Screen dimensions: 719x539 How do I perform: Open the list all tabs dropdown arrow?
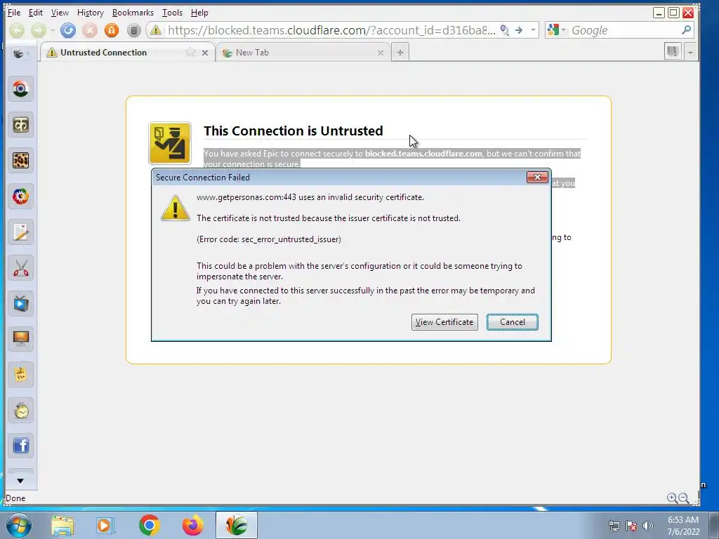pos(691,52)
